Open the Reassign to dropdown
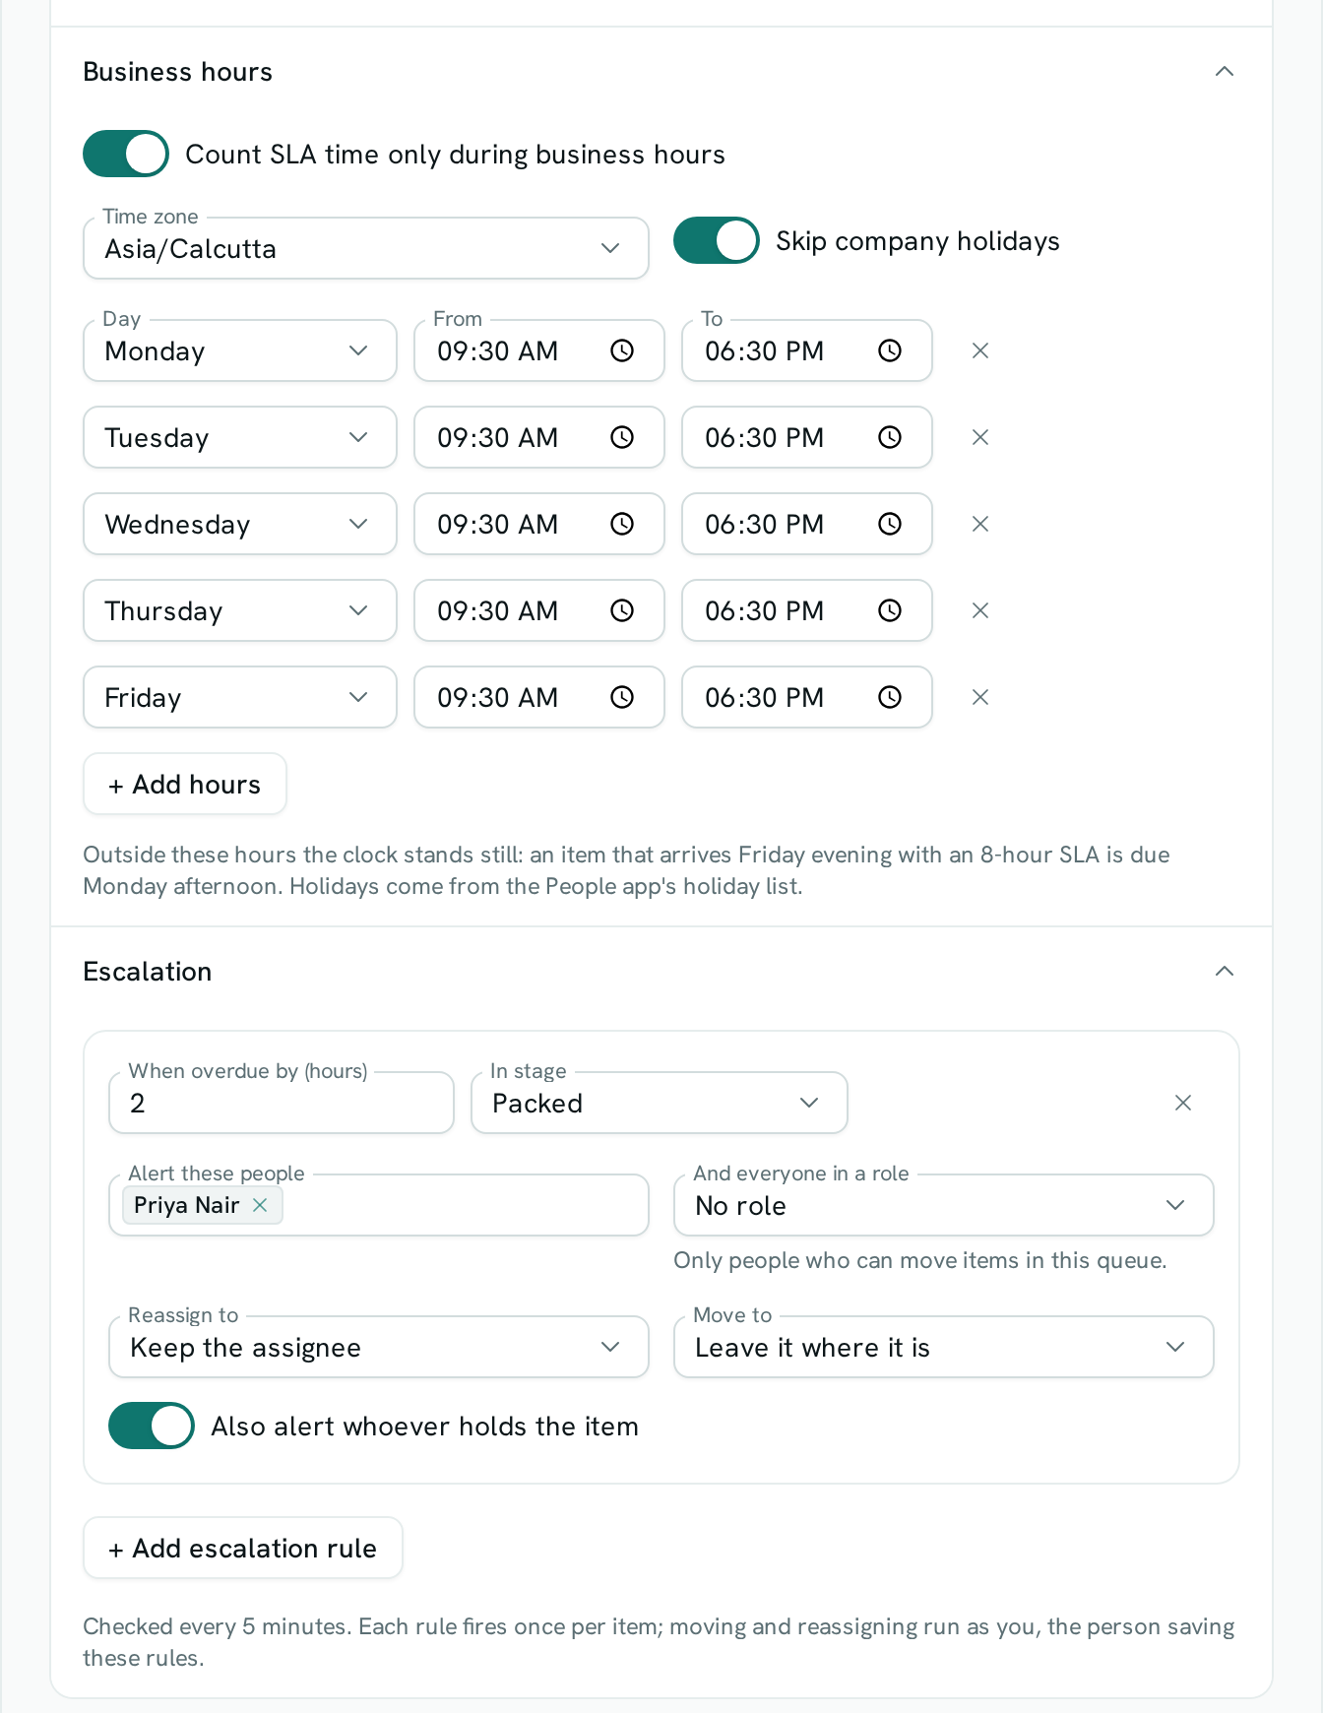The width and height of the screenshot is (1323, 1713). tap(379, 1347)
